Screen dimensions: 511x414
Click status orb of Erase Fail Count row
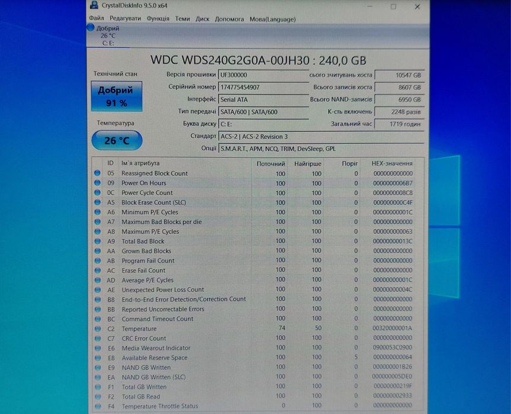tap(97, 270)
